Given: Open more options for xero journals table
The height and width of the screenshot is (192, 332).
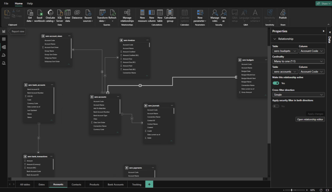Looking at the screenshot, I should [172, 105].
